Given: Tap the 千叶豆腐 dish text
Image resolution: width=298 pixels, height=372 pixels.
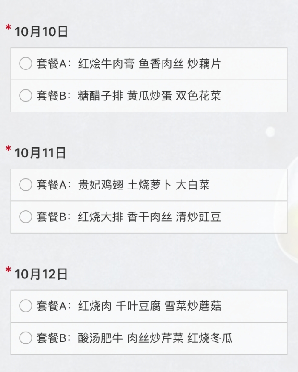Looking at the screenshot, I should click(138, 306).
